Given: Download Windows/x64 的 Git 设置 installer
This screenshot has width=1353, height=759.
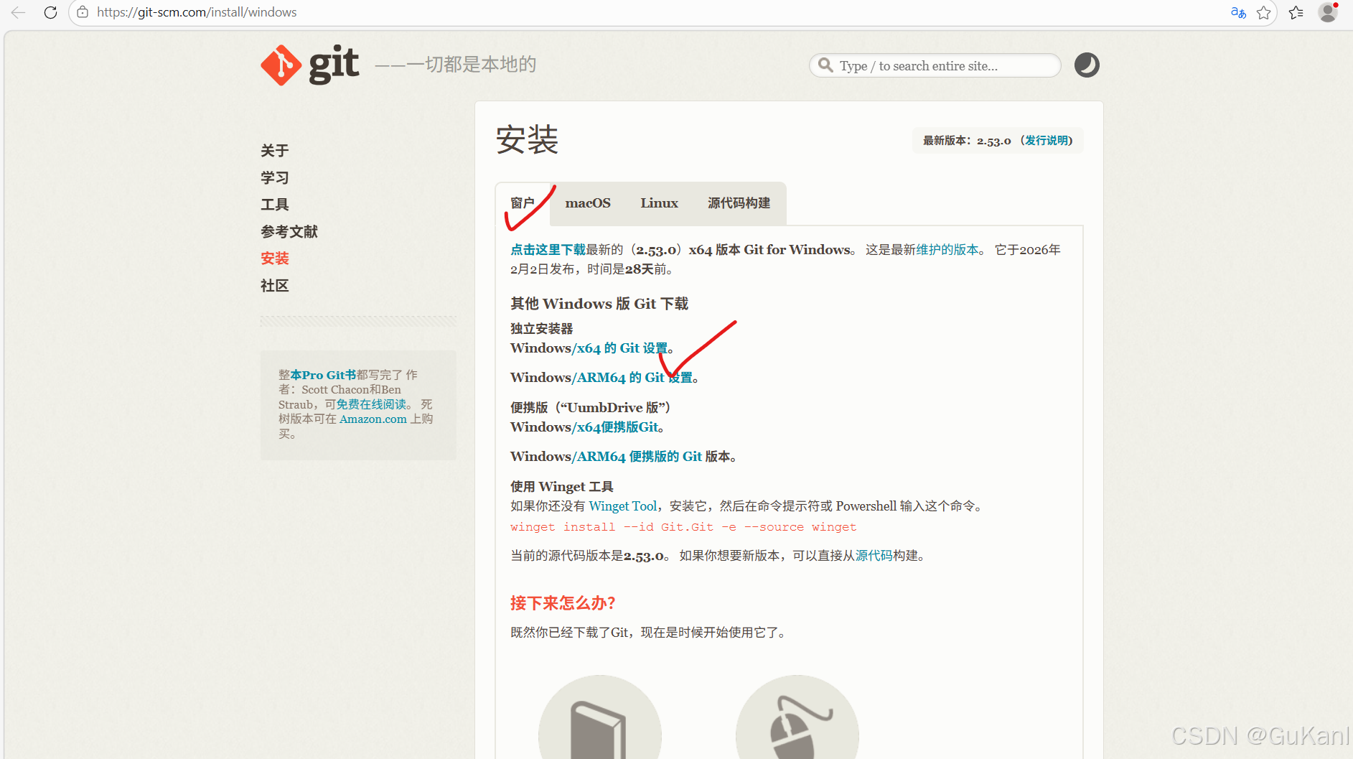Looking at the screenshot, I should click(622, 348).
